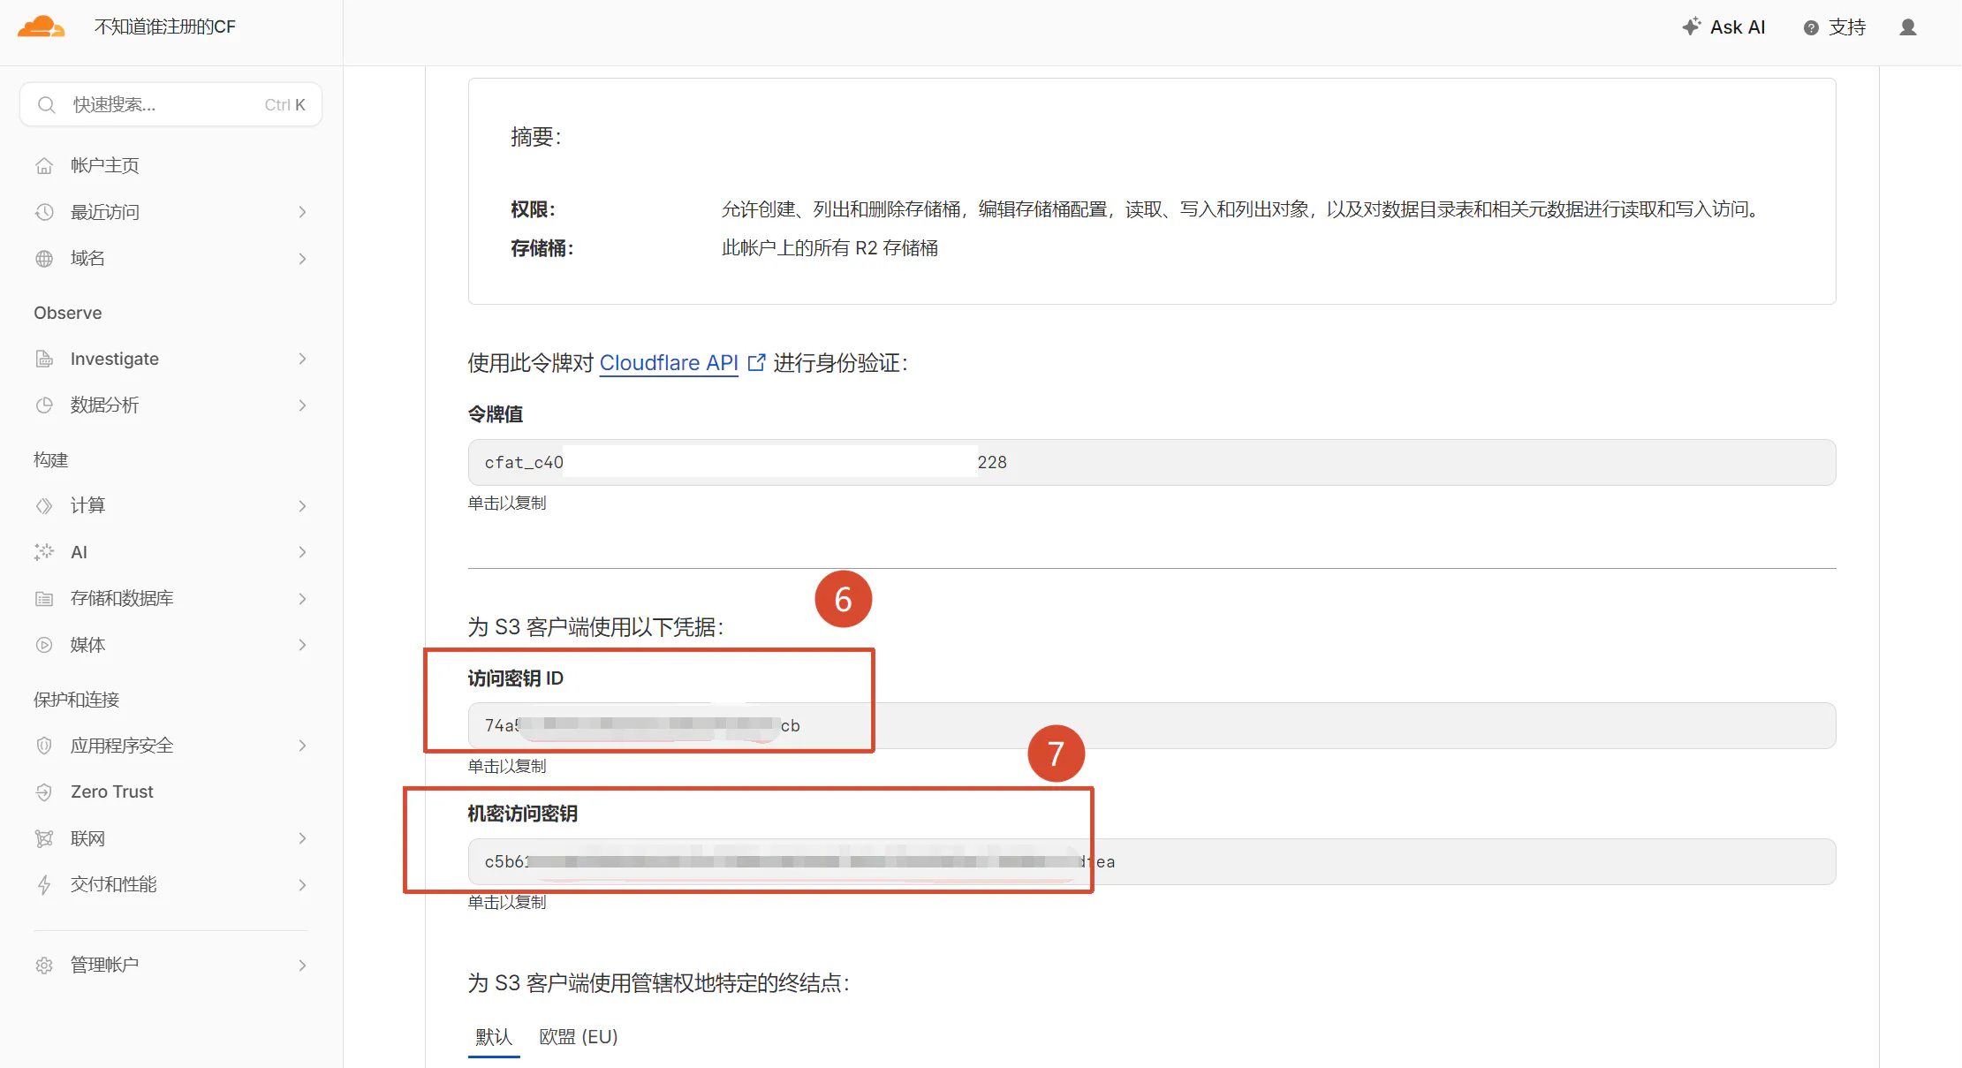Click the 应用程序安全 shield icon
The width and height of the screenshot is (1962, 1068).
44,746
